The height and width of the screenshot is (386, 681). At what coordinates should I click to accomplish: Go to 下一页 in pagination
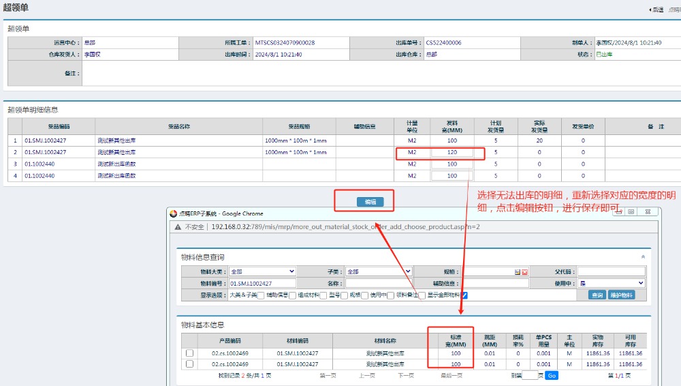[406, 376]
